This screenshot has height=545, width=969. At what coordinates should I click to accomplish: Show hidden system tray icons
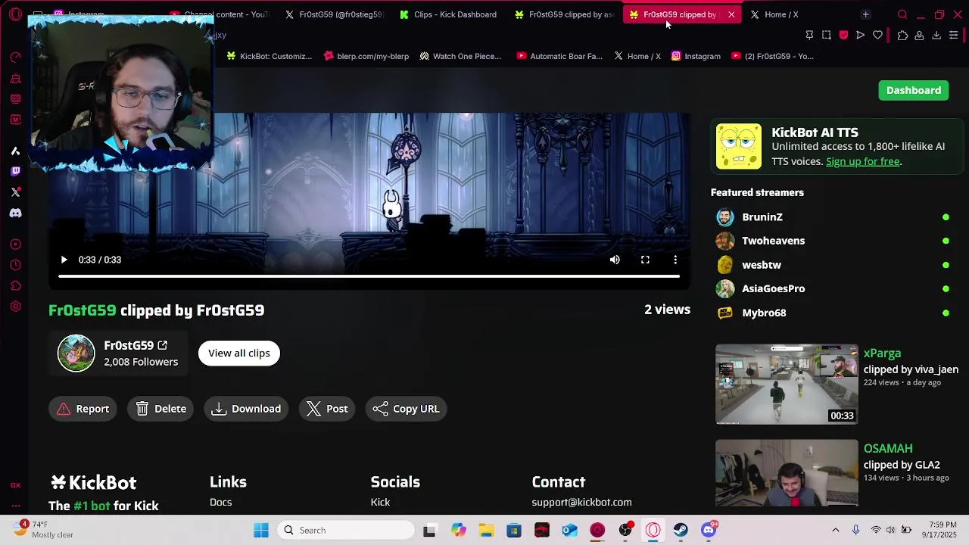point(836,531)
